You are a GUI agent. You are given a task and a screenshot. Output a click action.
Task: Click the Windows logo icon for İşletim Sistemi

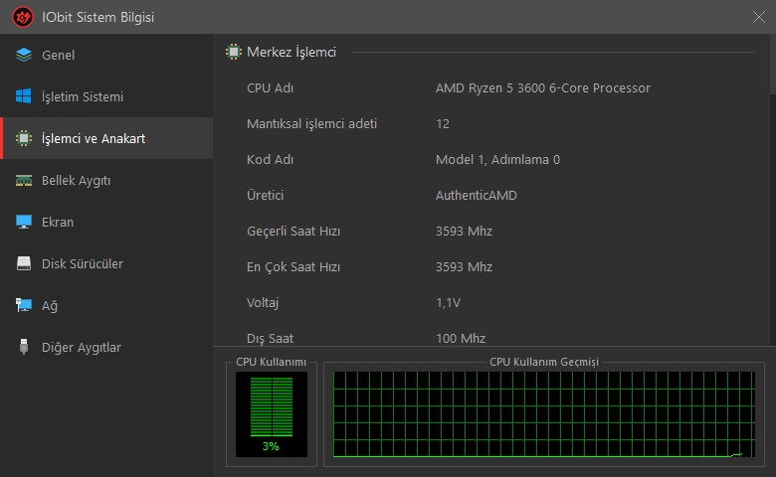point(23,96)
